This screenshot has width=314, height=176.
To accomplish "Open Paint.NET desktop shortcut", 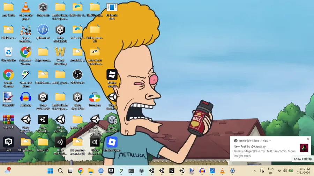I will 8,99.
